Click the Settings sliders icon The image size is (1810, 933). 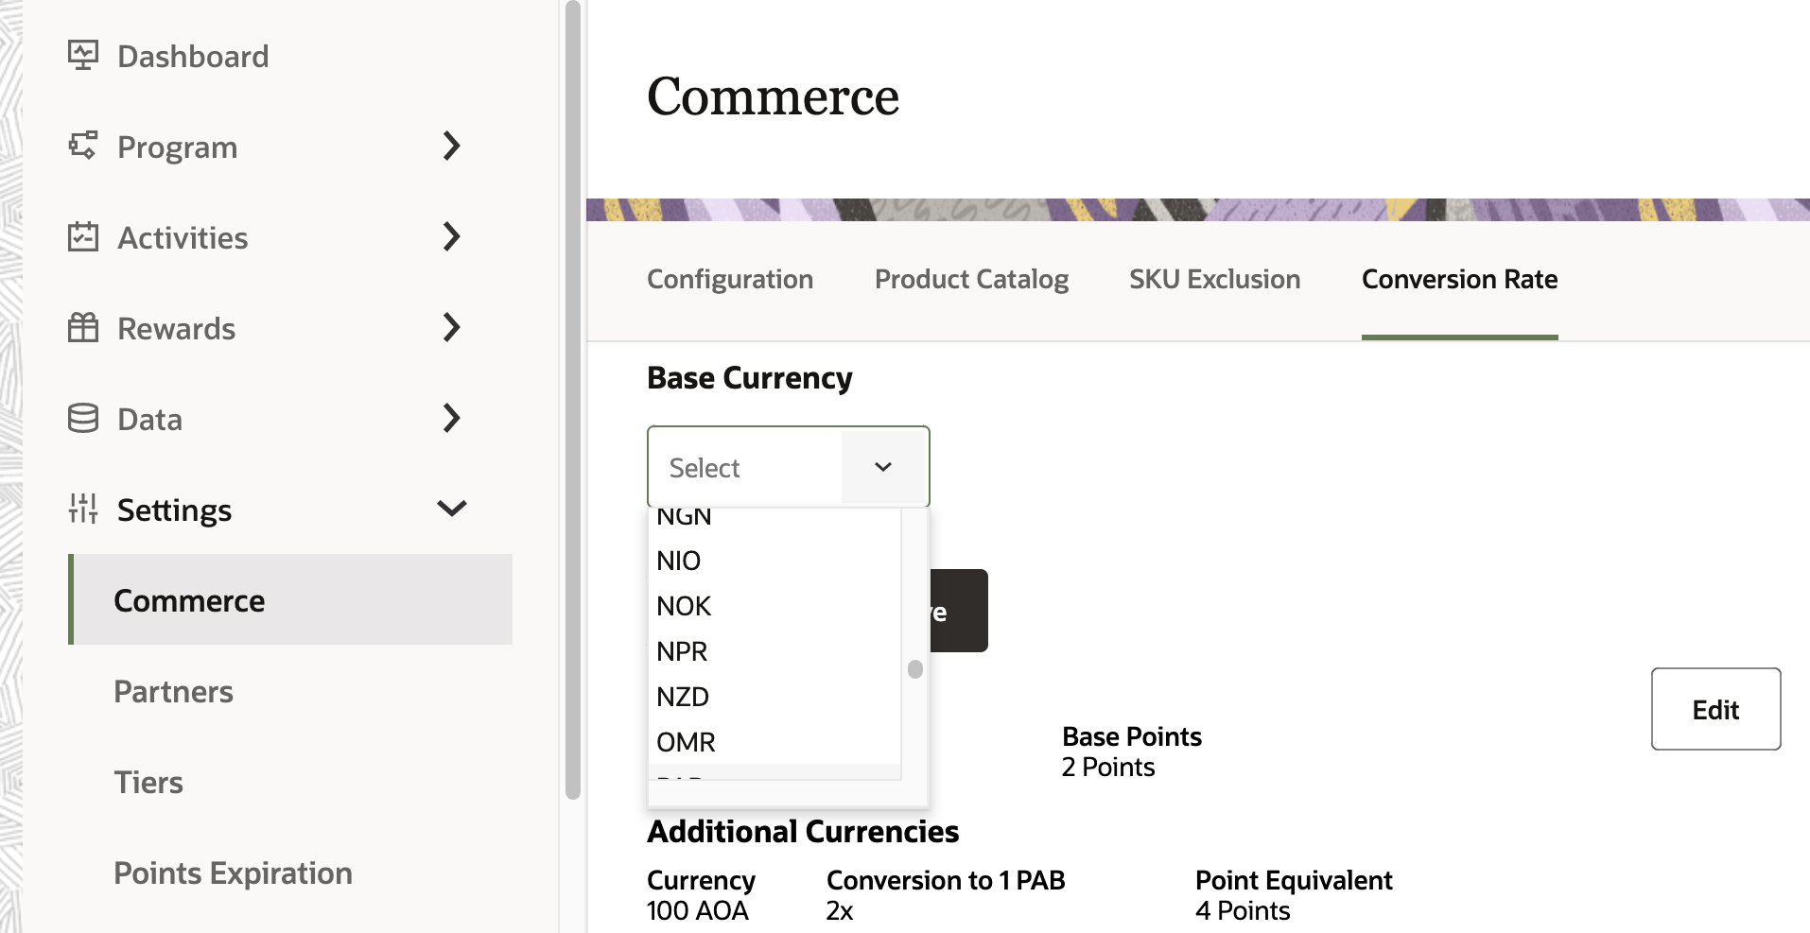pyautogui.click(x=83, y=509)
